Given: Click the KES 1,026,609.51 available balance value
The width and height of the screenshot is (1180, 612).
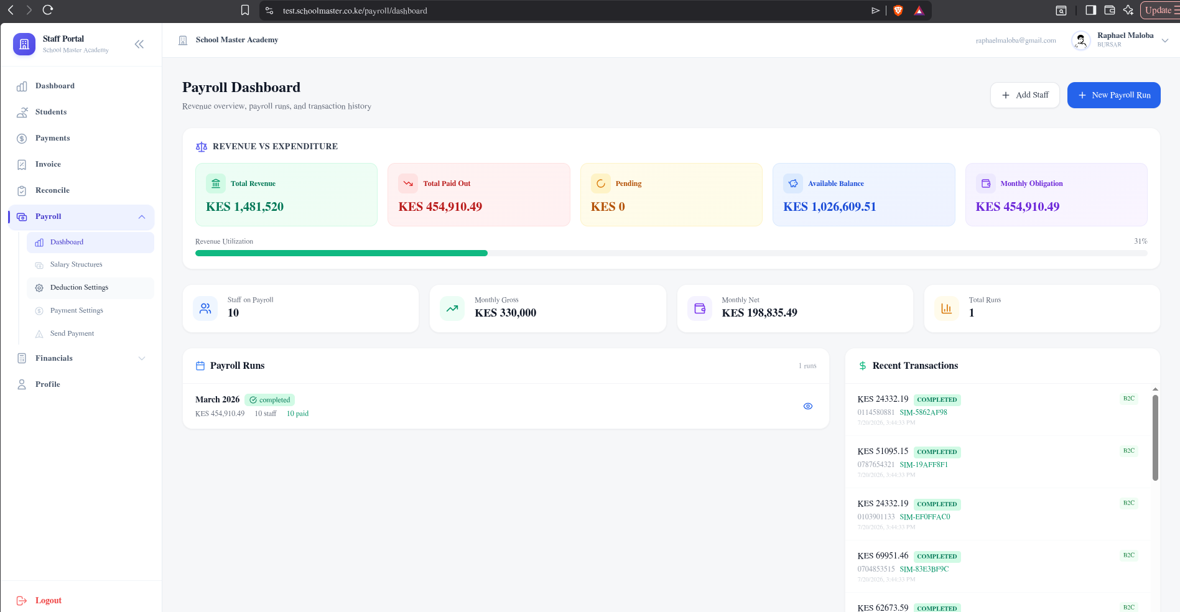Looking at the screenshot, I should click(830, 206).
